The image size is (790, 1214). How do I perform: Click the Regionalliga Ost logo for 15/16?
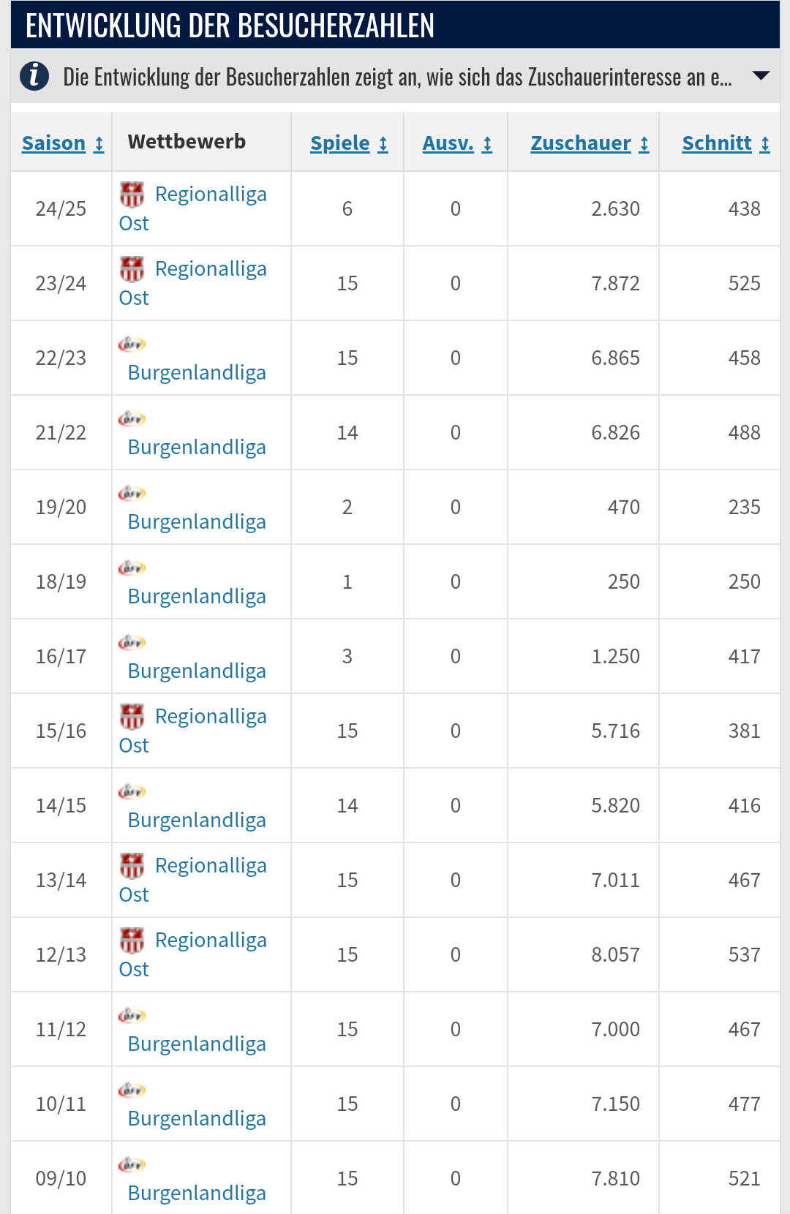click(x=132, y=717)
